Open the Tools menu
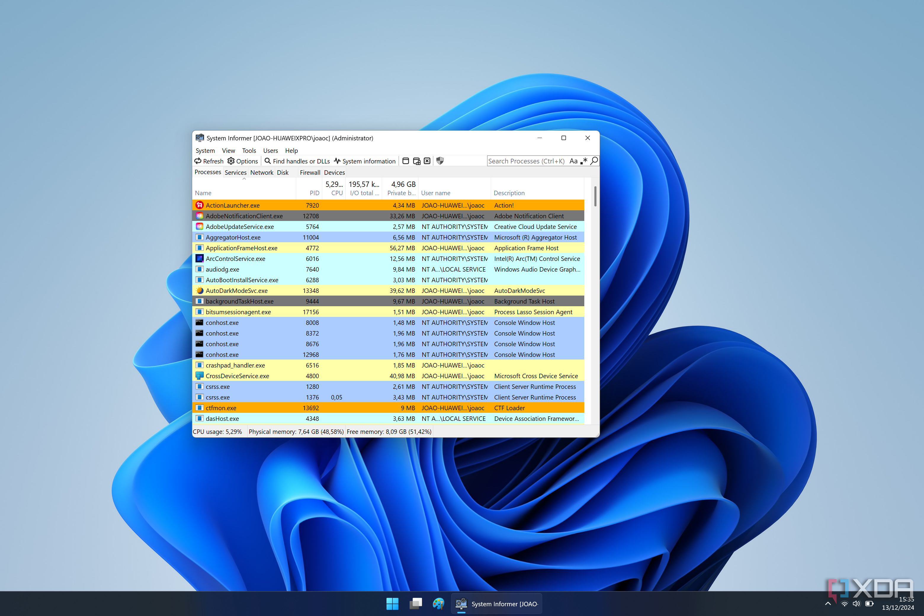 click(249, 150)
